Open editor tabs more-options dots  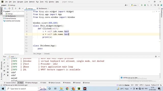pyautogui.click(x=159, y=8)
